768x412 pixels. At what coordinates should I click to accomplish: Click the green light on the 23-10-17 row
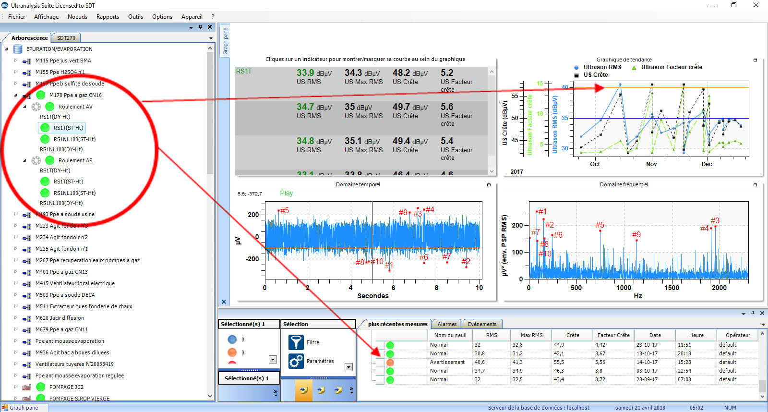click(390, 345)
